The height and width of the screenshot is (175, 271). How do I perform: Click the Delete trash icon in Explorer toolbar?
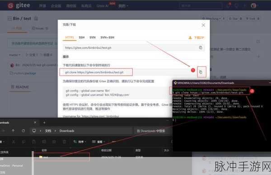pos(64,142)
